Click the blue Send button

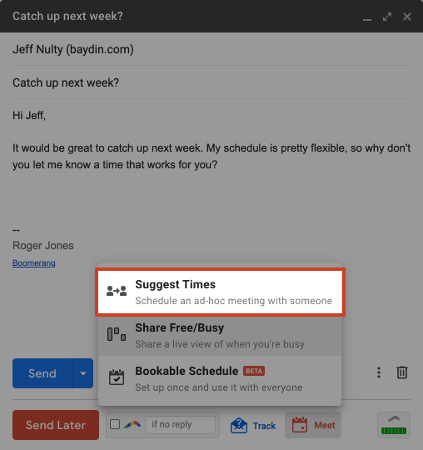pos(42,373)
